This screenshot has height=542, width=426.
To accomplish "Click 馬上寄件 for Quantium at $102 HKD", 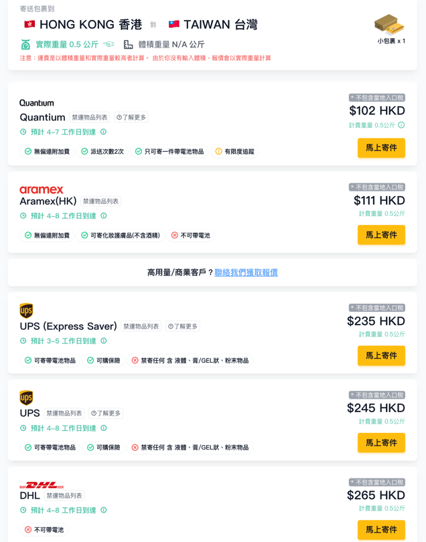I will click(381, 148).
